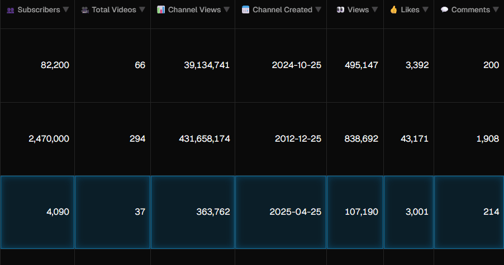The image size is (504, 265).
Task: Select the 2,470,000 subscribers cell
Action: (37, 139)
